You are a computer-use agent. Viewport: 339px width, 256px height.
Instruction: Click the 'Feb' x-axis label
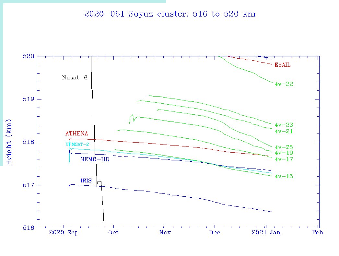(318, 233)
